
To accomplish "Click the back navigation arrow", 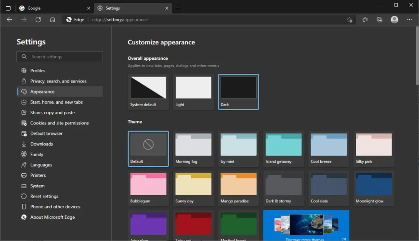I will click(x=10, y=20).
